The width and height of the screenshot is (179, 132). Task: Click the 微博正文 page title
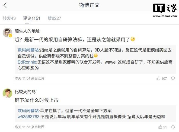coord(89,5)
